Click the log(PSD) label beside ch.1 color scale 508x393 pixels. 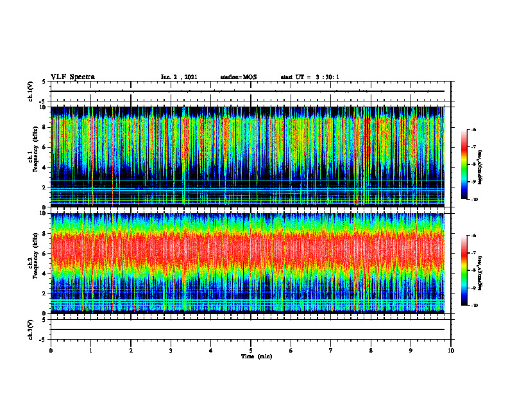click(481, 167)
